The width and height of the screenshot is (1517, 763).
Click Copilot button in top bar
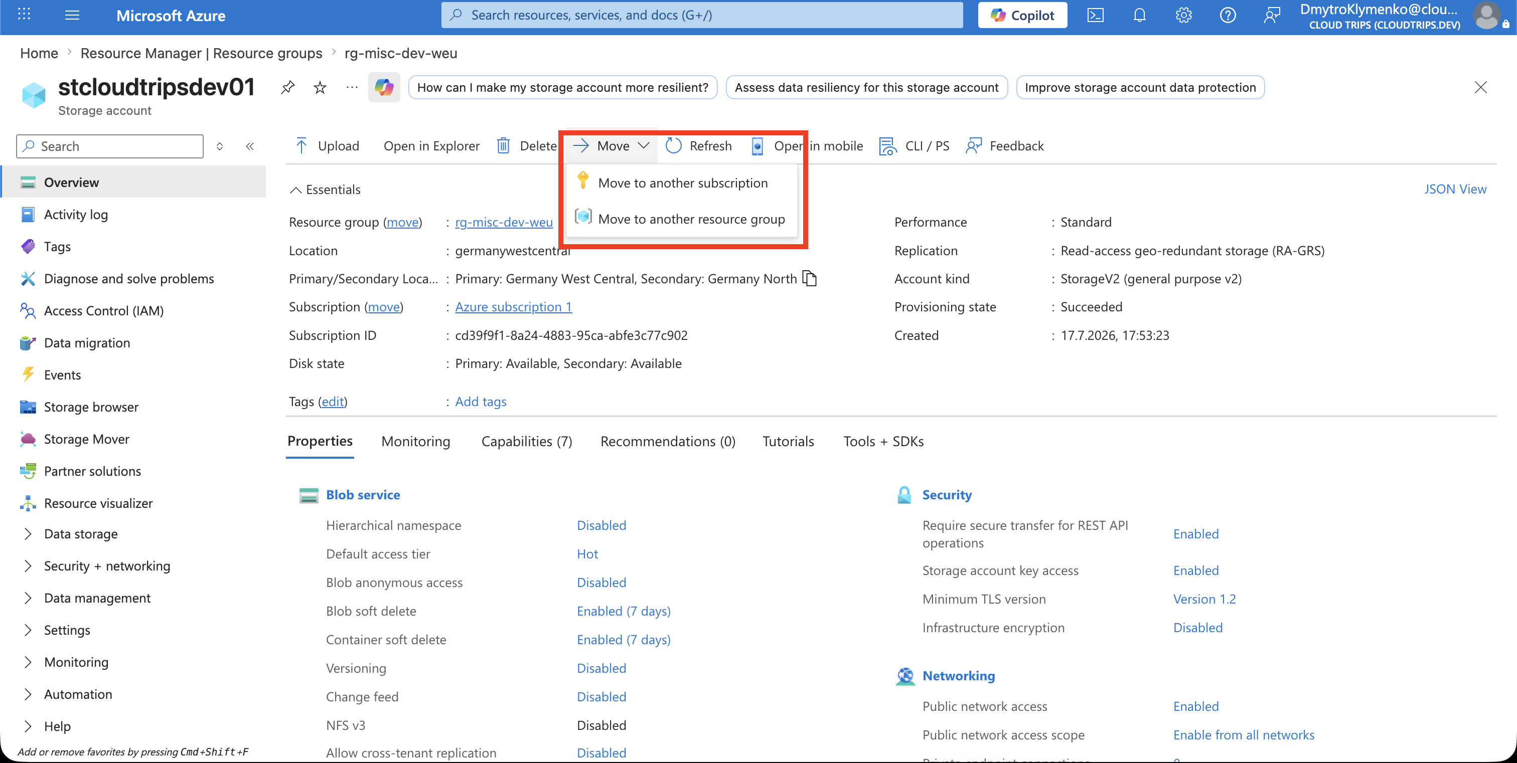click(1022, 16)
